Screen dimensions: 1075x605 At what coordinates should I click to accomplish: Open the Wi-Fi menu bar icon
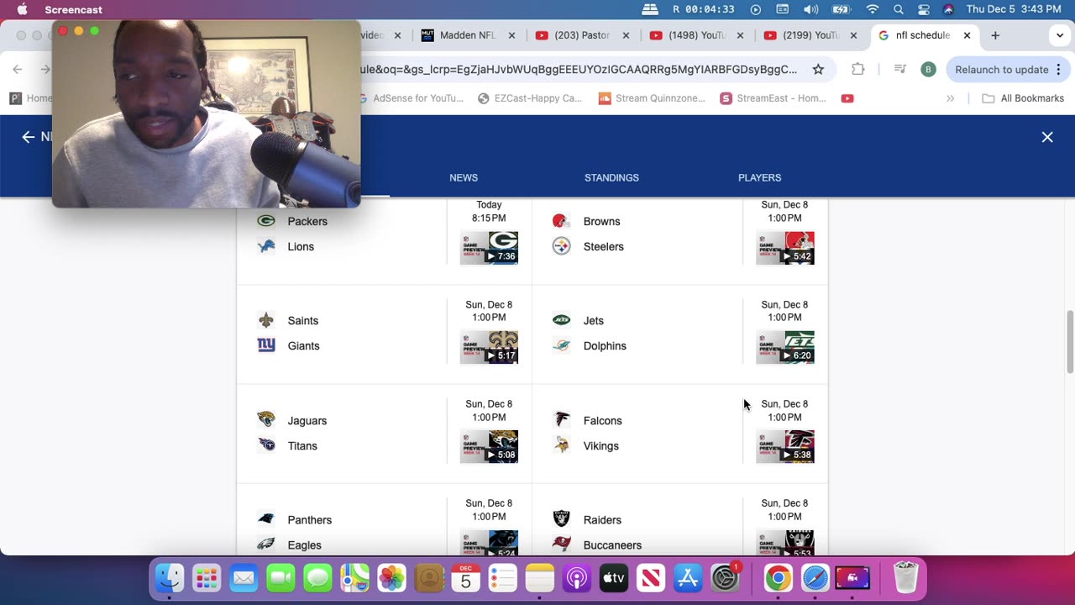873,9
